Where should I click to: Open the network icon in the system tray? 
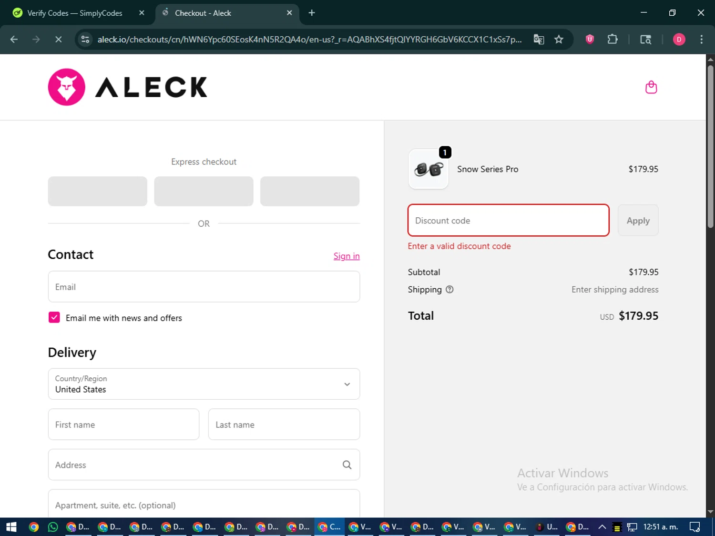pyautogui.click(x=632, y=527)
